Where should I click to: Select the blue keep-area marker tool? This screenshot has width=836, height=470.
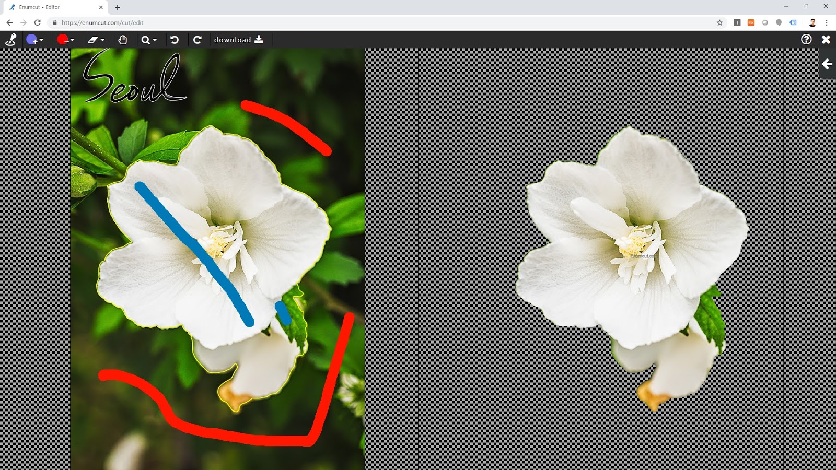[31, 39]
